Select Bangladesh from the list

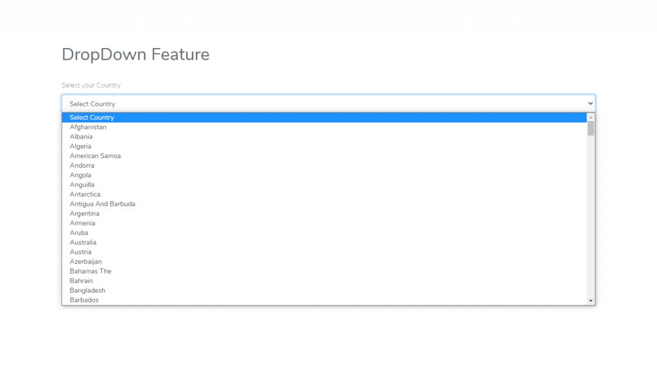(87, 290)
